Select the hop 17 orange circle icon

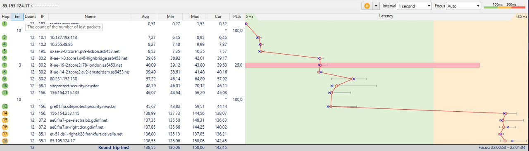tap(5, 134)
